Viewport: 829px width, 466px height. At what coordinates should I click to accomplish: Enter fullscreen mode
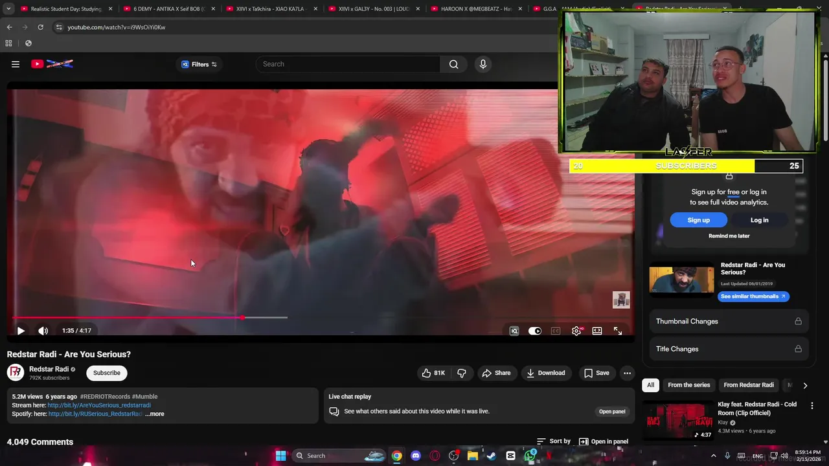pyautogui.click(x=618, y=331)
